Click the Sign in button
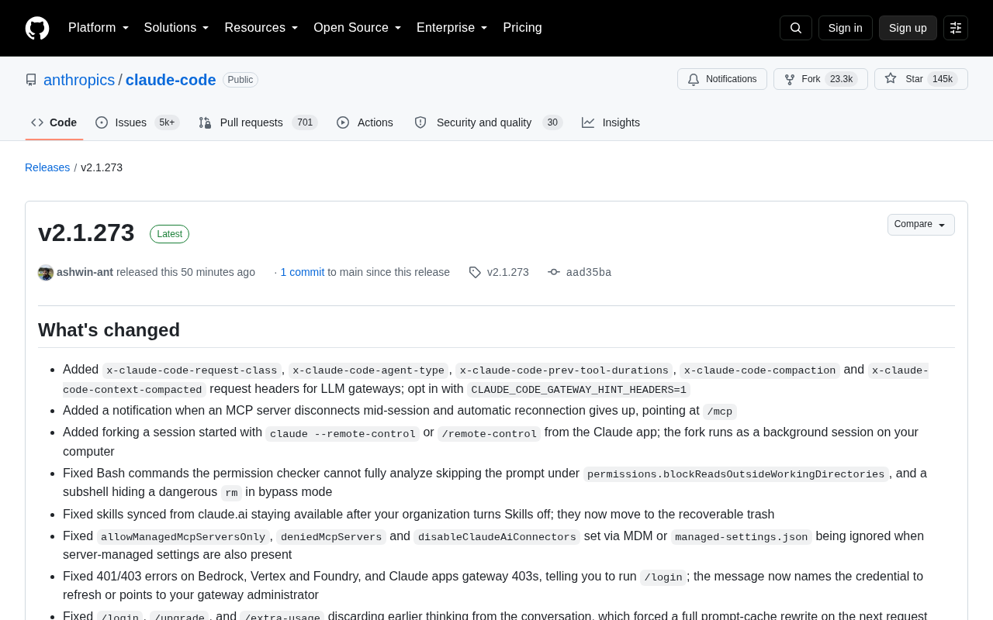 click(846, 28)
